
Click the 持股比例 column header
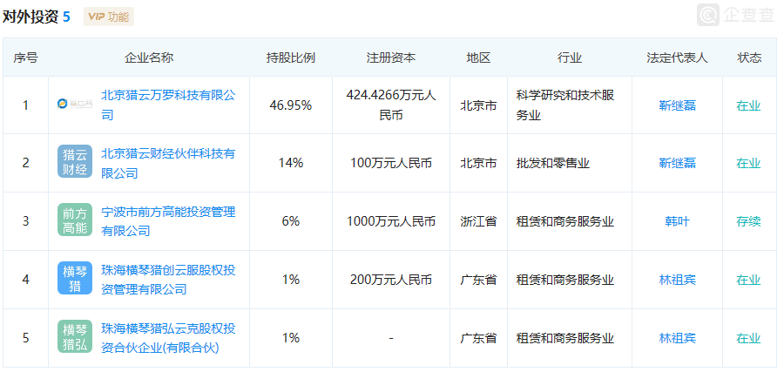coord(290,57)
